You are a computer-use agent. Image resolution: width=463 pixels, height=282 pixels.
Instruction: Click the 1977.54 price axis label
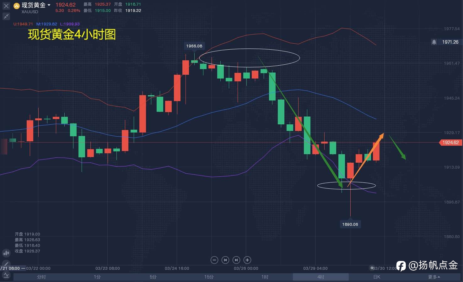452,29
